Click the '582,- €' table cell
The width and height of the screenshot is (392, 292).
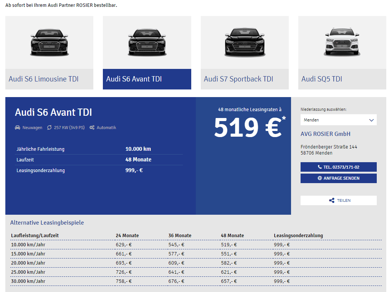tap(229, 263)
